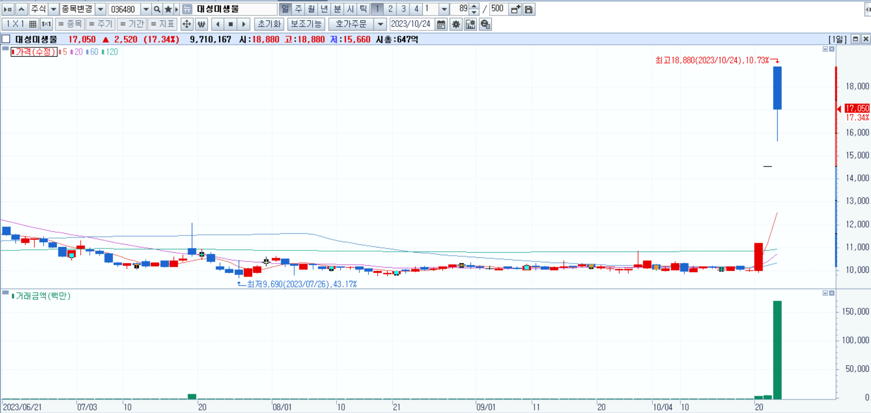The height and width of the screenshot is (413, 871).
Task: Click the won currency icon
Action: (x=202, y=24)
